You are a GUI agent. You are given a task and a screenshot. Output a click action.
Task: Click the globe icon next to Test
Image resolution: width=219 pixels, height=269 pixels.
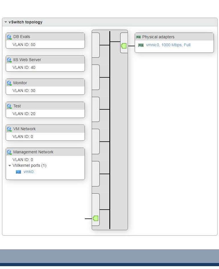point(9,106)
